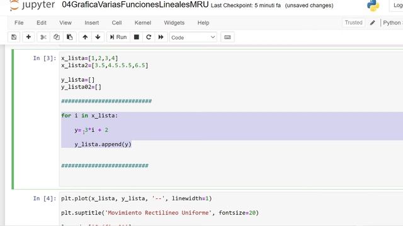Click the plt.plot line in cell 4
This screenshot has width=403, height=226.
pyautogui.click(x=137, y=198)
